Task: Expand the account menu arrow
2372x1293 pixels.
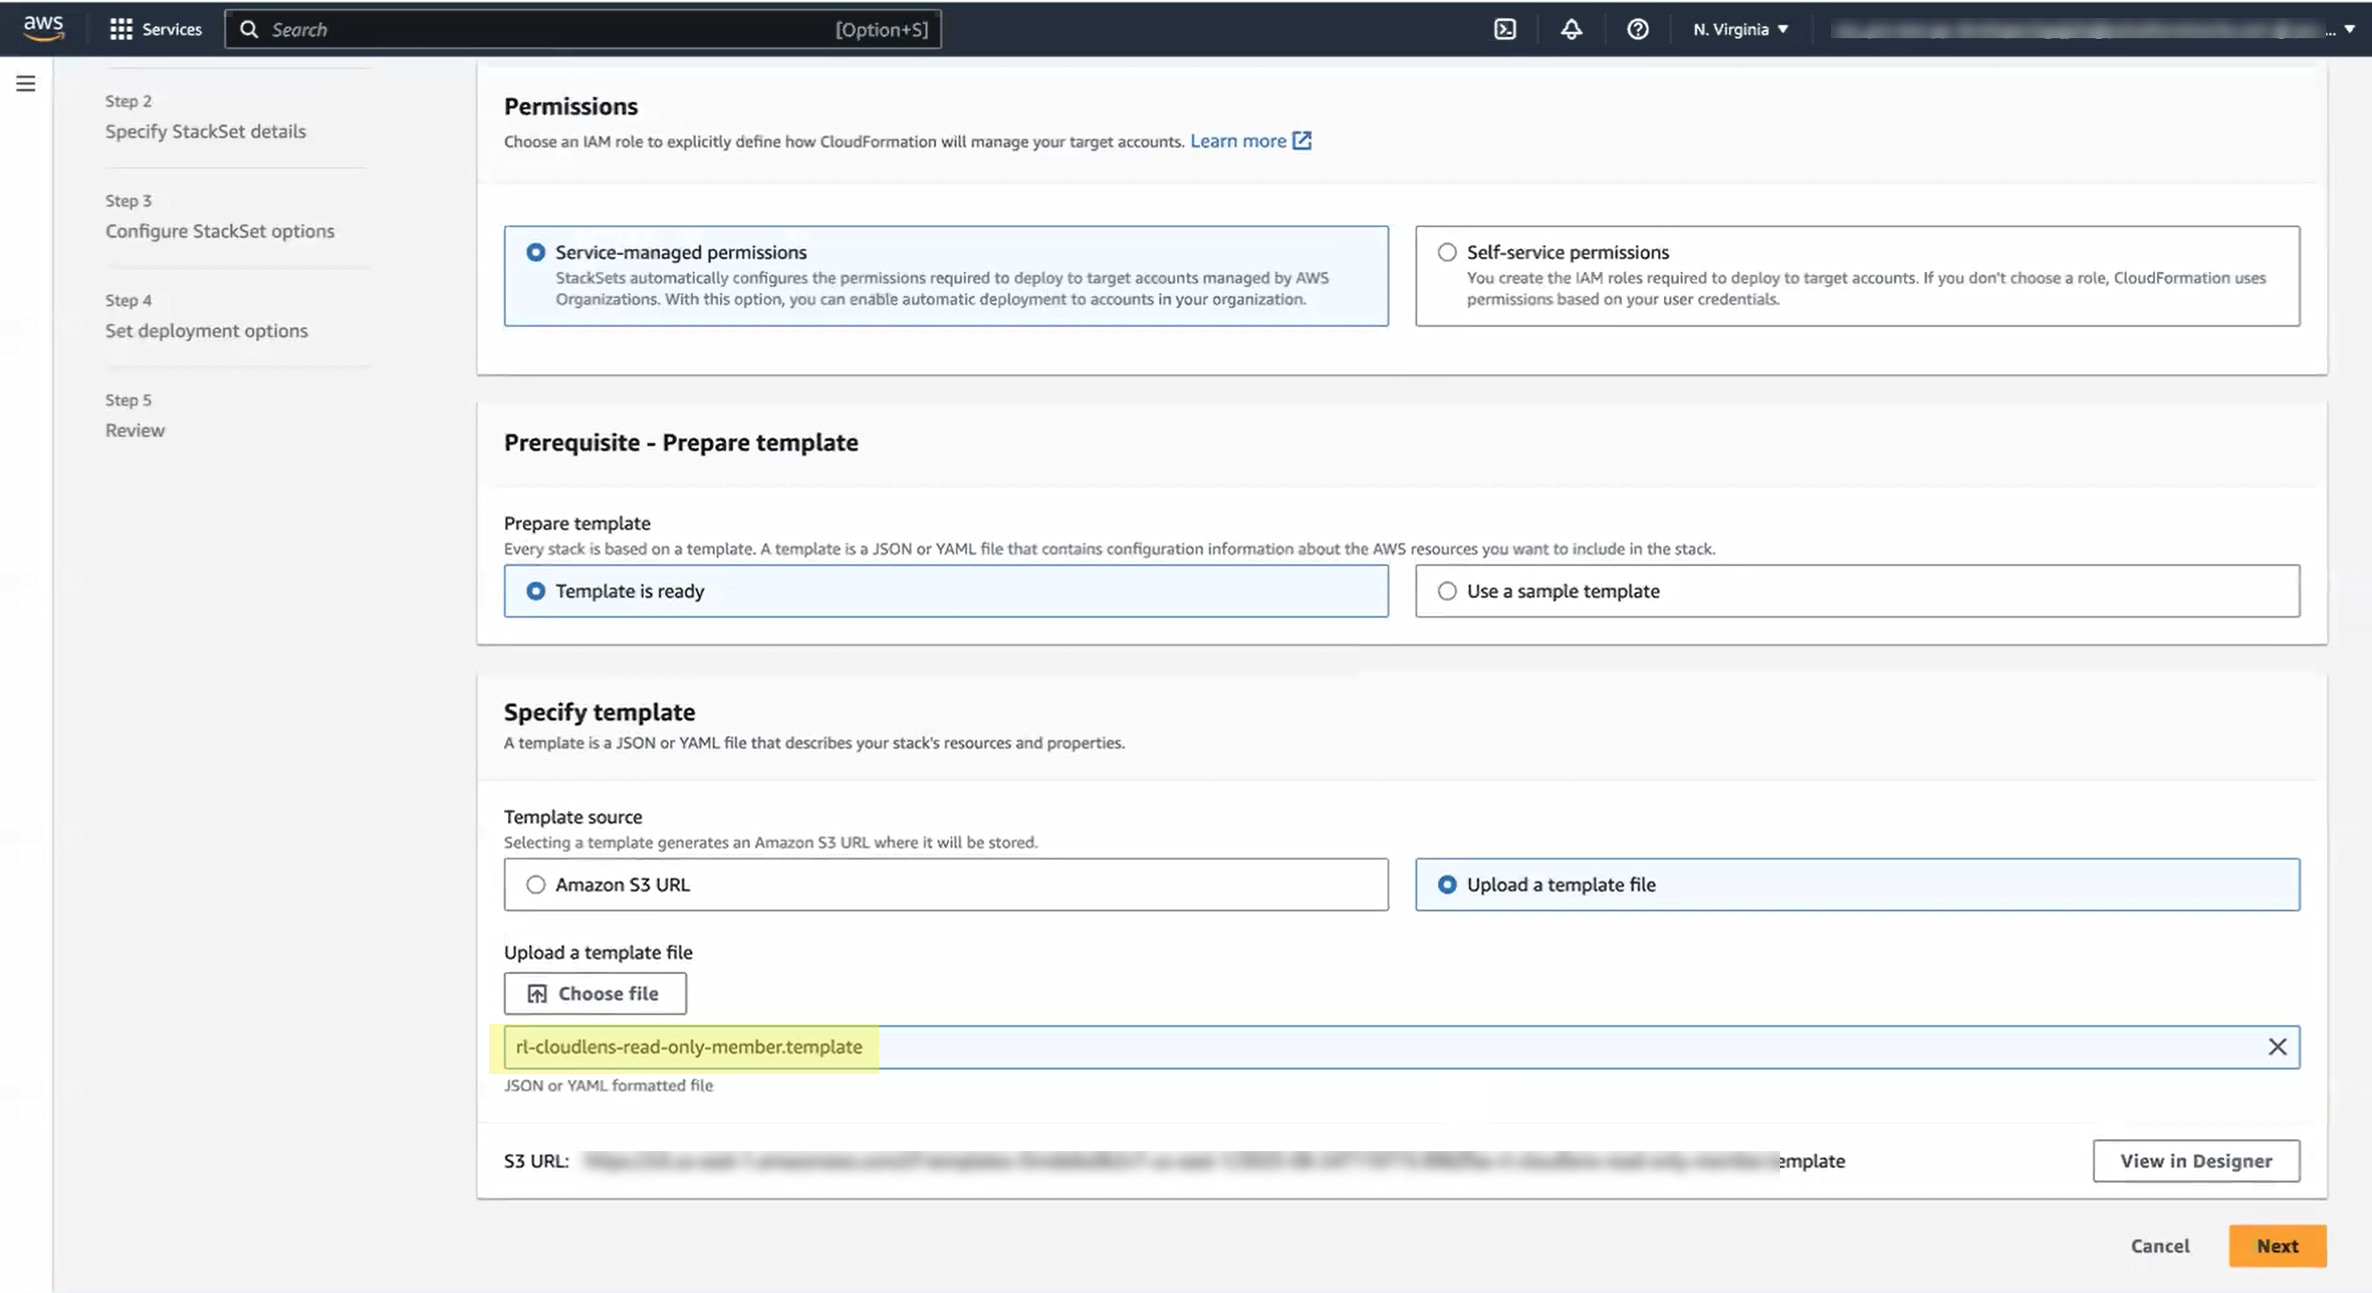Action: [x=2349, y=29]
